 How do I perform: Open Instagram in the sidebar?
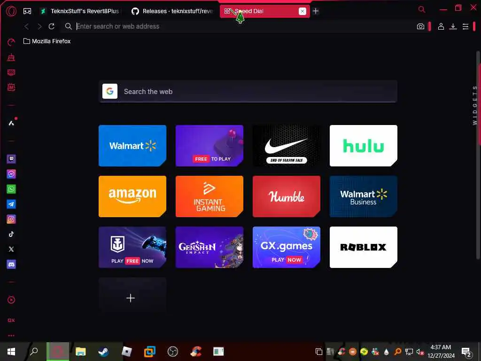point(11,219)
